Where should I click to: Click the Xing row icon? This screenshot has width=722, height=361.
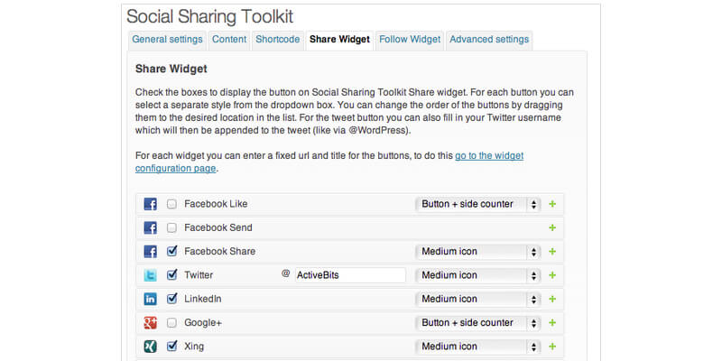(x=151, y=346)
